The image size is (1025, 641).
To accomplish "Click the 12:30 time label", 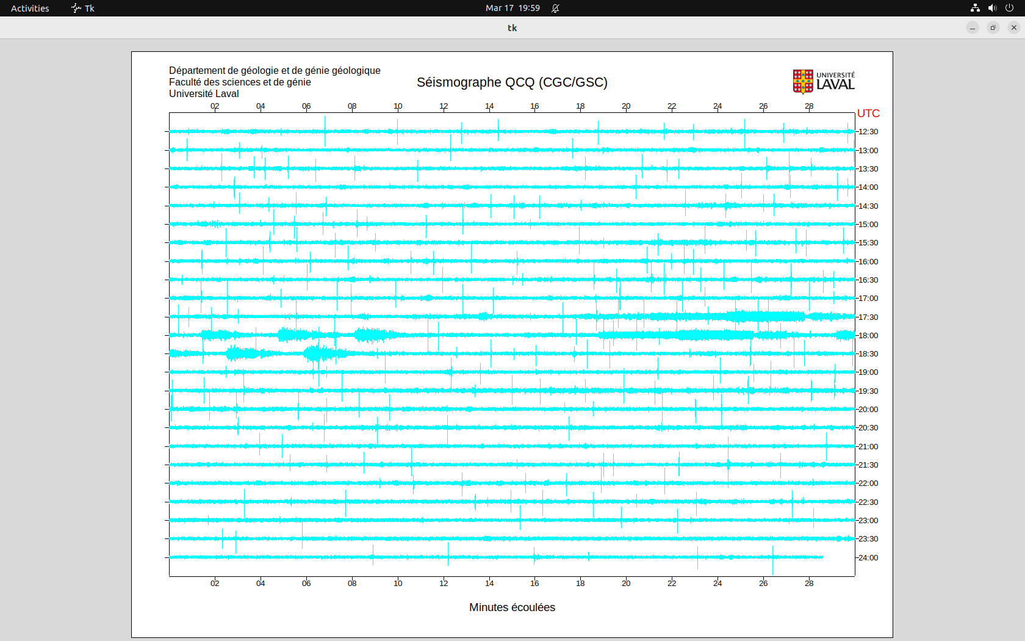I will (868, 132).
